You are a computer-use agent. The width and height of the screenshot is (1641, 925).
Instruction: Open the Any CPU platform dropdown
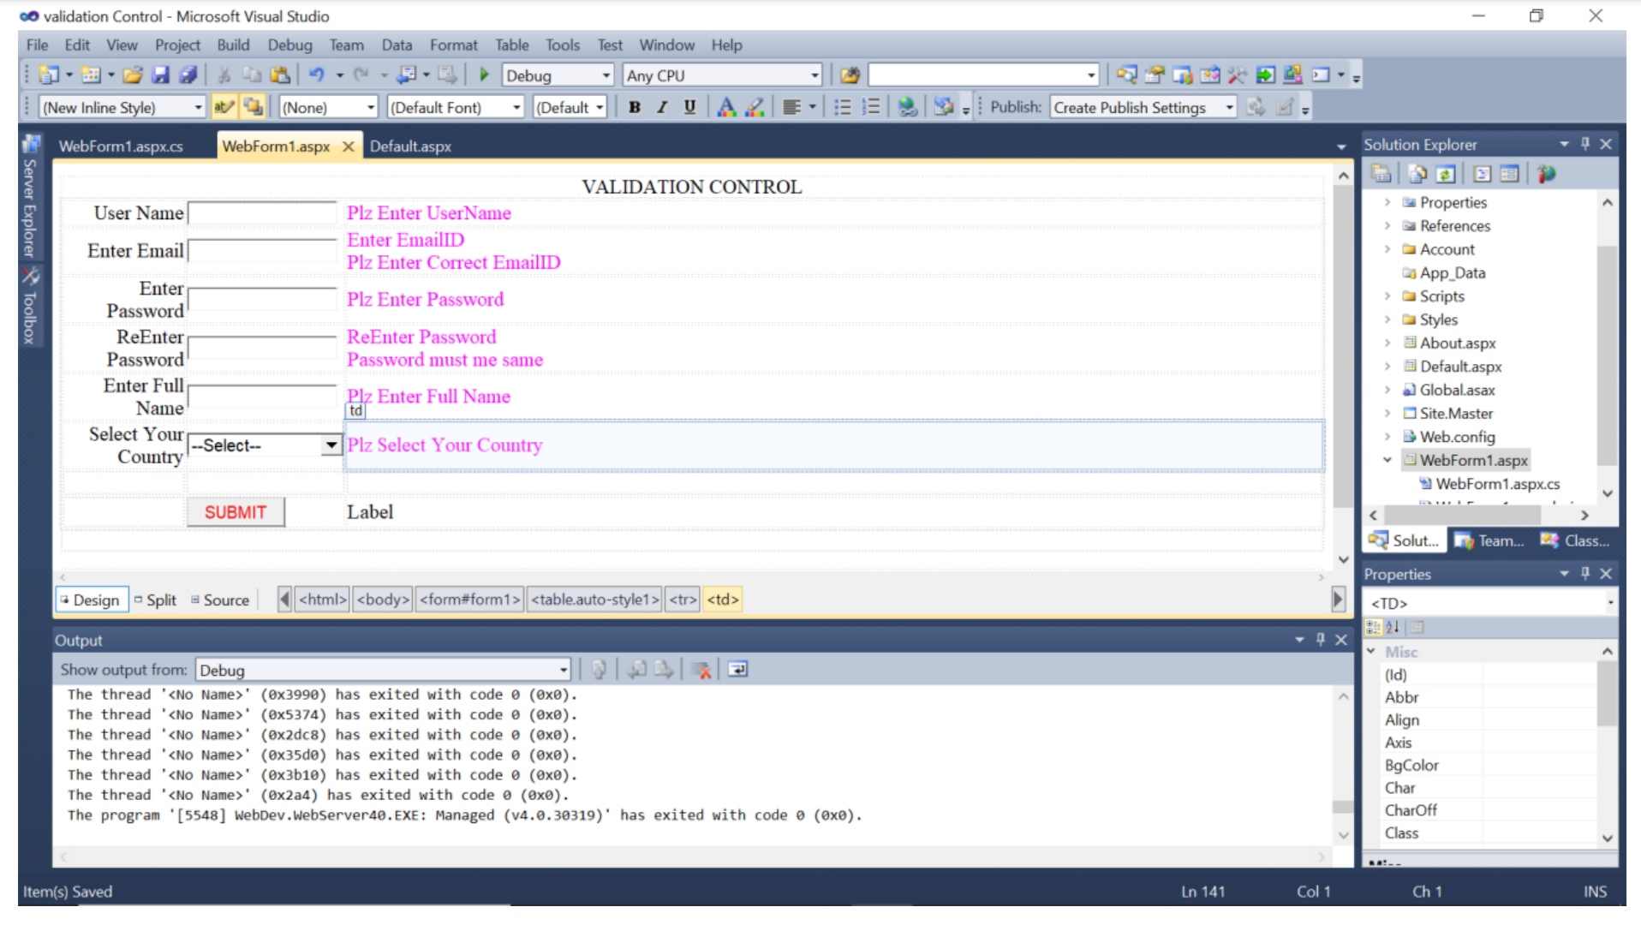pos(815,75)
